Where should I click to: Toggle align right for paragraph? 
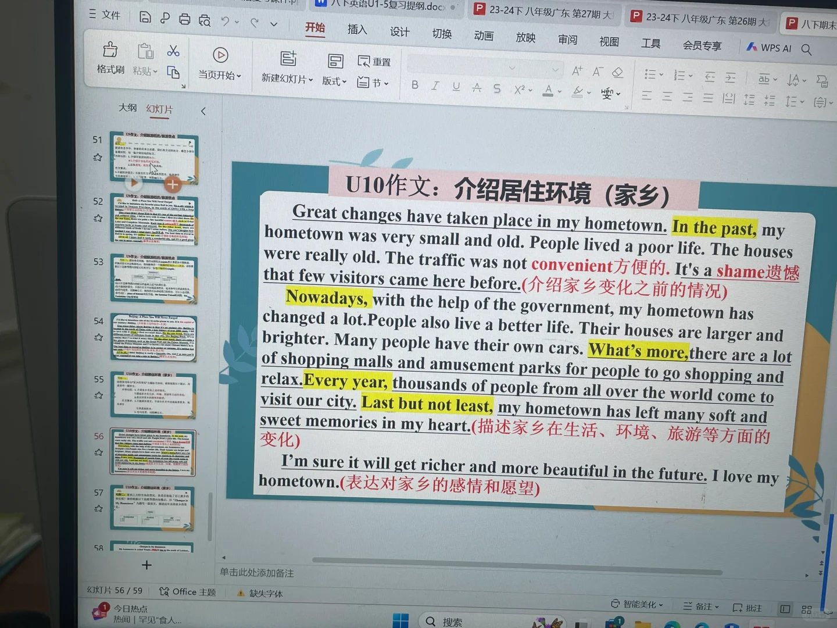tap(688, 97)
